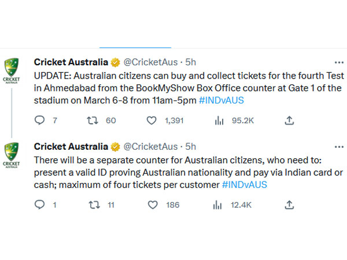Open more options on first tweet
This screenshot has height=260, width=347.
[x=339, y=62]
